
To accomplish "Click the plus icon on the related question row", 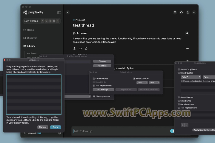I will (x=188, y=60).
